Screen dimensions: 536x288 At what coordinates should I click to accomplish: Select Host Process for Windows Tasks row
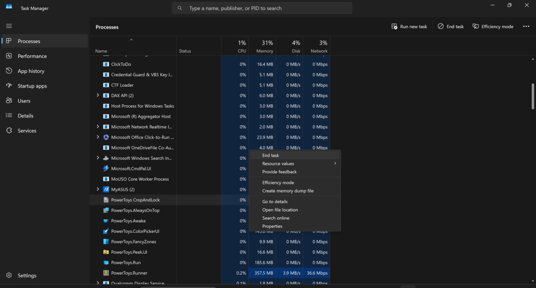[x=210, y=106]
